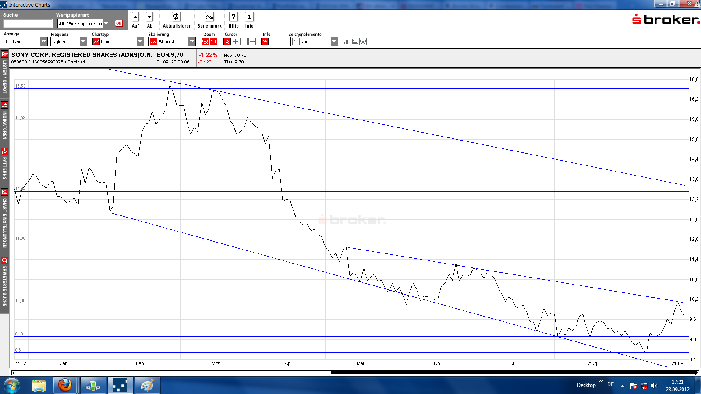
Task: Reset zoom with the 1:1 icon
Action: point(213,42)
